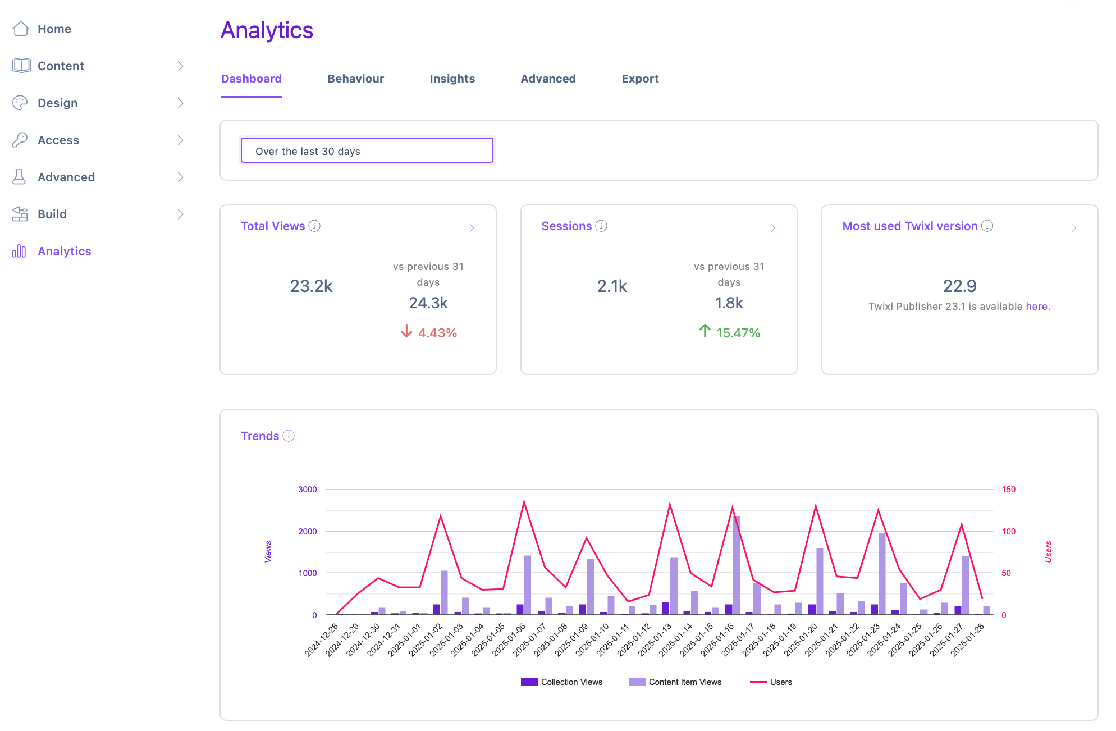Click the 23.2k total views value
Image resolution: width=1116 pixels, height=731 pixels.
pyautogui.click(x=312, y=286)
